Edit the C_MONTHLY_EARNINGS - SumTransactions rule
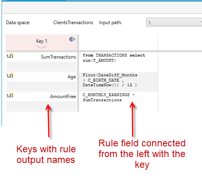Image resolution: width=202 pixels, height=178 pixels. 118,102
